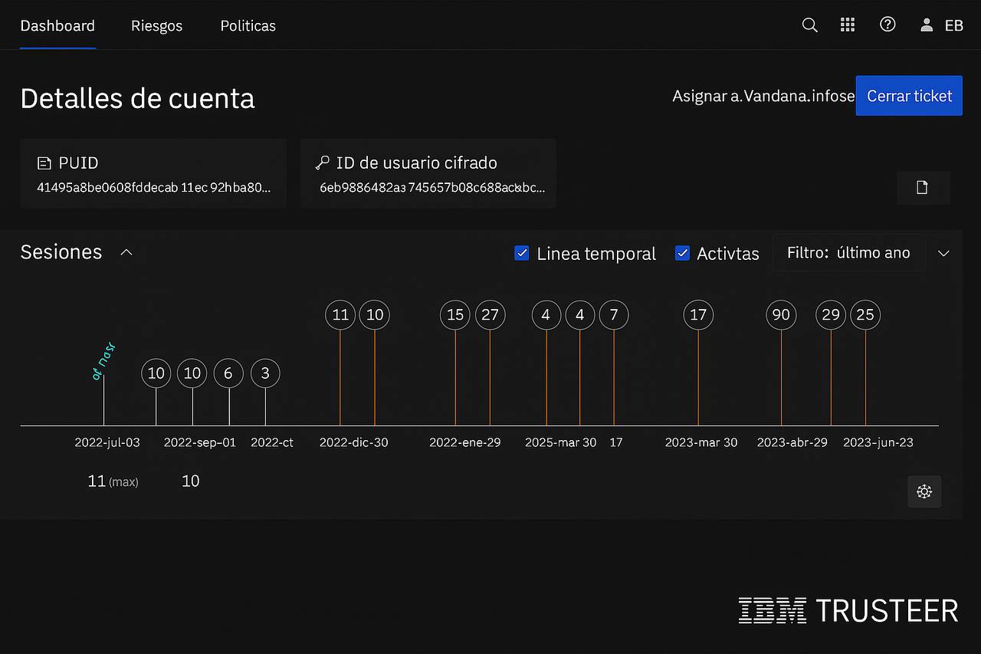
Task: Expand the filter chevron at far right
Action: click(x=943, y=253)
